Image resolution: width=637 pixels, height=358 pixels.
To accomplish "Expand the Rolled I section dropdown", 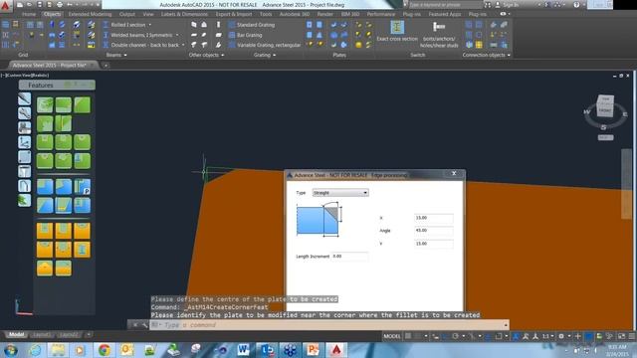I will [150, 25].
